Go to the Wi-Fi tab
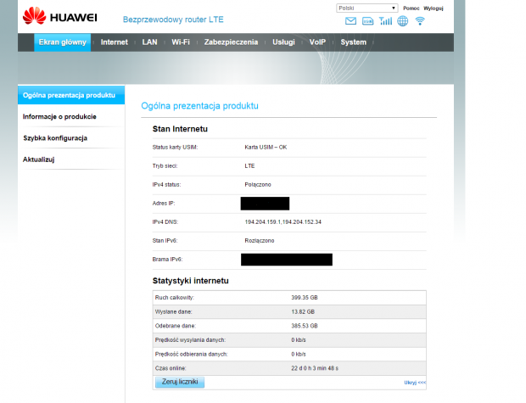The width and height of the screenshot is (526, 403). (181, 42)
